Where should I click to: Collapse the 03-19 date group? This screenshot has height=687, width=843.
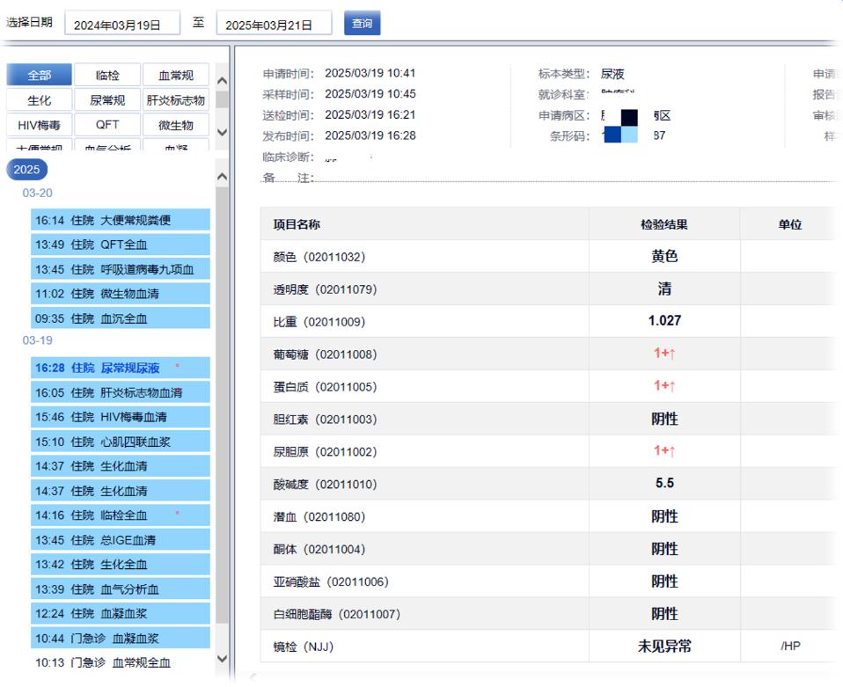click(37, 340)
